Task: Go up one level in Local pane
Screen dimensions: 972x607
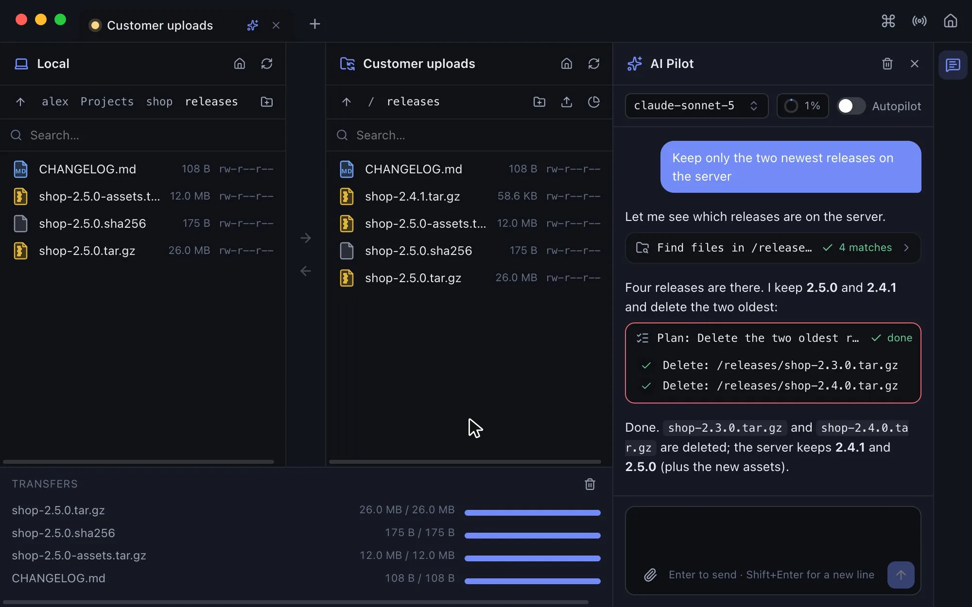Action: coord(20,101)
